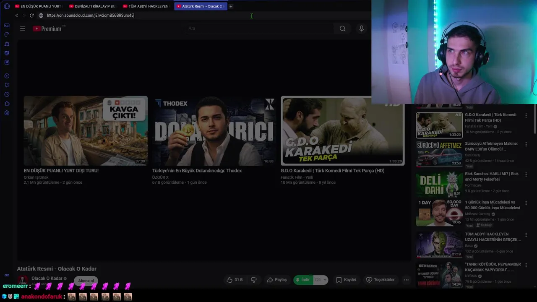Open a new browser tab with plus button
Screen dimensions: 537x302
231,6
